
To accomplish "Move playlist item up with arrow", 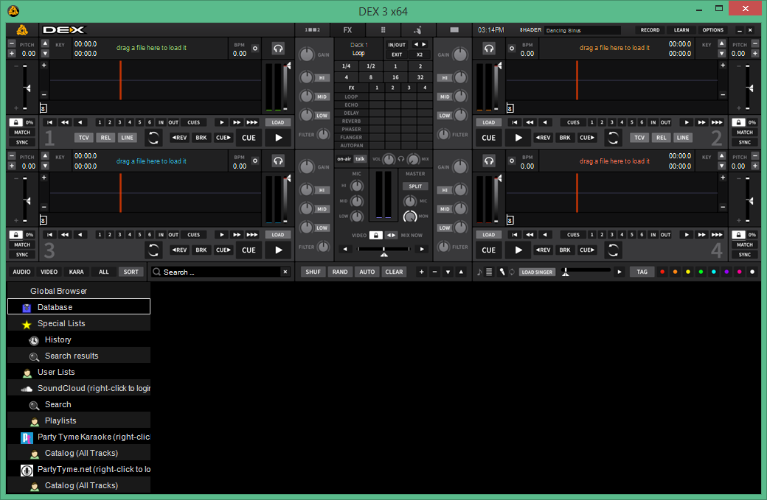I will (x=461, y=272).
